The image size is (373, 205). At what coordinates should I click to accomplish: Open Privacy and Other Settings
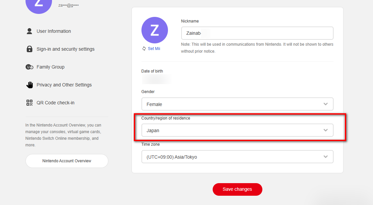point(64,84)
